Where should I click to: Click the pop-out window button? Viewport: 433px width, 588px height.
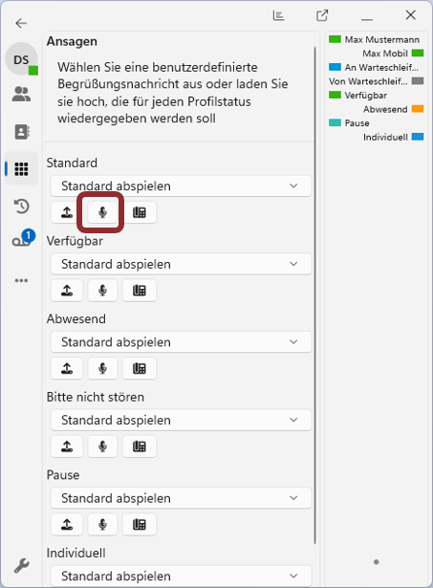coord(322,15)
